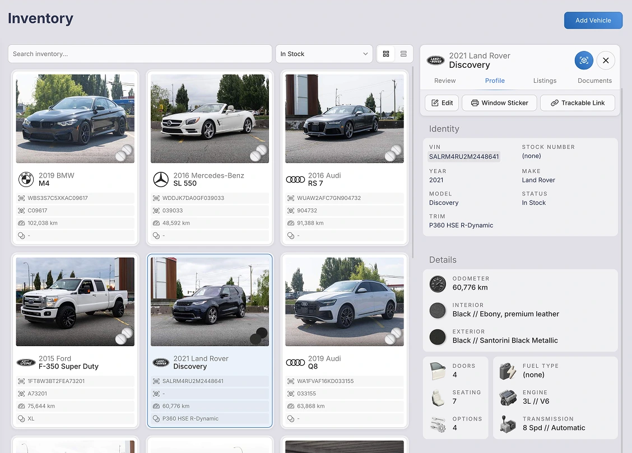This screenshot has height=453, width=632.
Task: Switch to list view layout
Action: coord(403,54)
